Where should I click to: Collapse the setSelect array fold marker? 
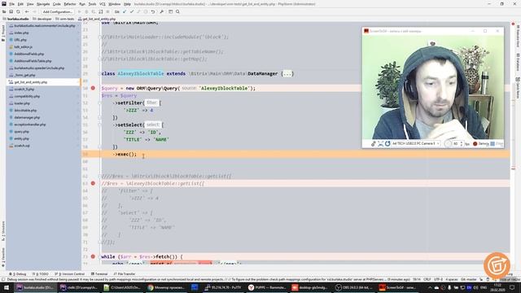tap(99, 125)
